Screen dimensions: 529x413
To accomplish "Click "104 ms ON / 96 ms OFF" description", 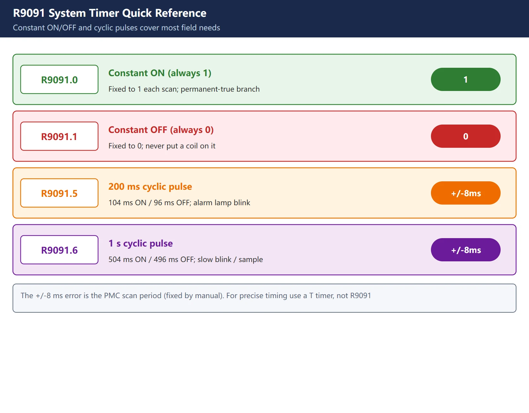I will [179, 203].
